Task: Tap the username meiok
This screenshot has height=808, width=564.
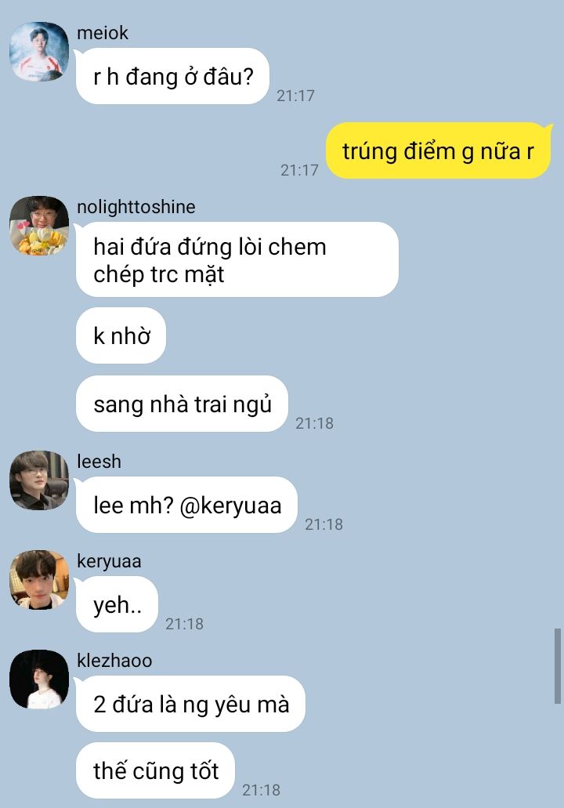Action: pyautogui.click(x=103, y=33)
